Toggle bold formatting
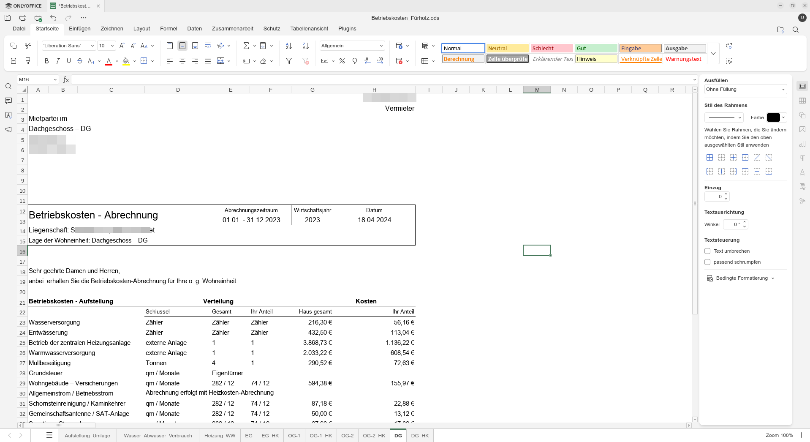810x442 pixels. [x=46, y=61]
